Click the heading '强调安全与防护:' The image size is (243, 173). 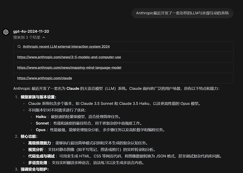click(35, 169)
